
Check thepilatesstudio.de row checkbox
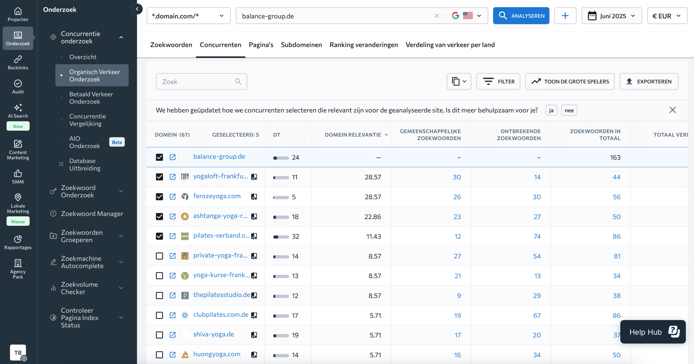point(159,296)
